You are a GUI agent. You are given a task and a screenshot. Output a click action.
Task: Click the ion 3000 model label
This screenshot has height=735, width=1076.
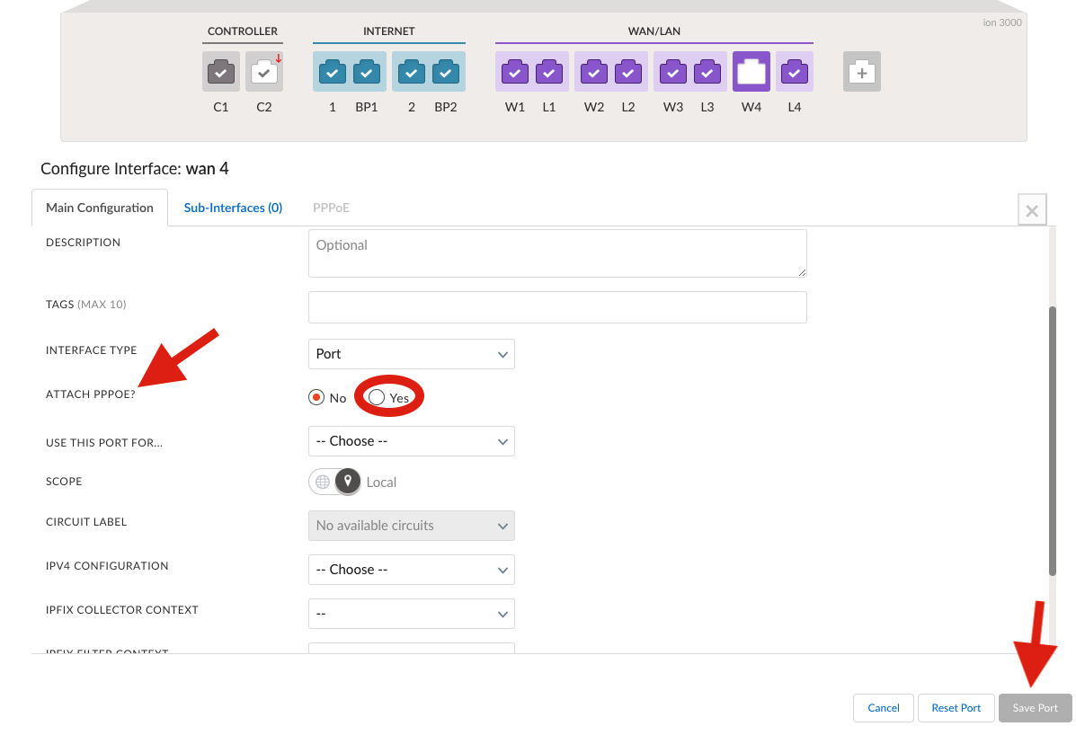point(1002,22)
